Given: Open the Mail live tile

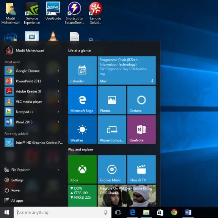Looking at the screenshot, I should (x=127, y=71).
